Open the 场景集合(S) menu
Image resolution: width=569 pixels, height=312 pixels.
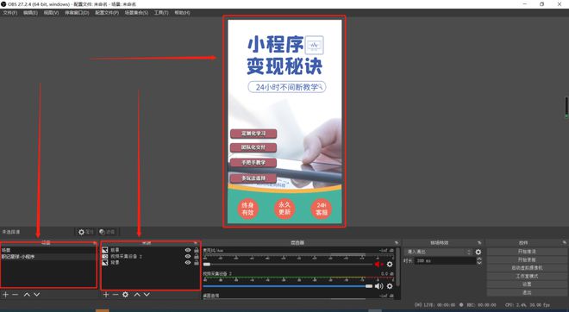136,13
